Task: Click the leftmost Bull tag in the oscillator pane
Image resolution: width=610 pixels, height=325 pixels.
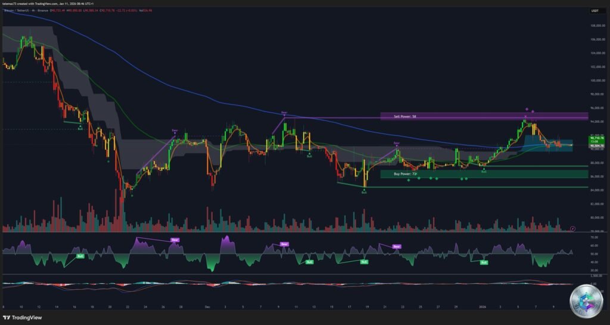Action: [80, 256]
